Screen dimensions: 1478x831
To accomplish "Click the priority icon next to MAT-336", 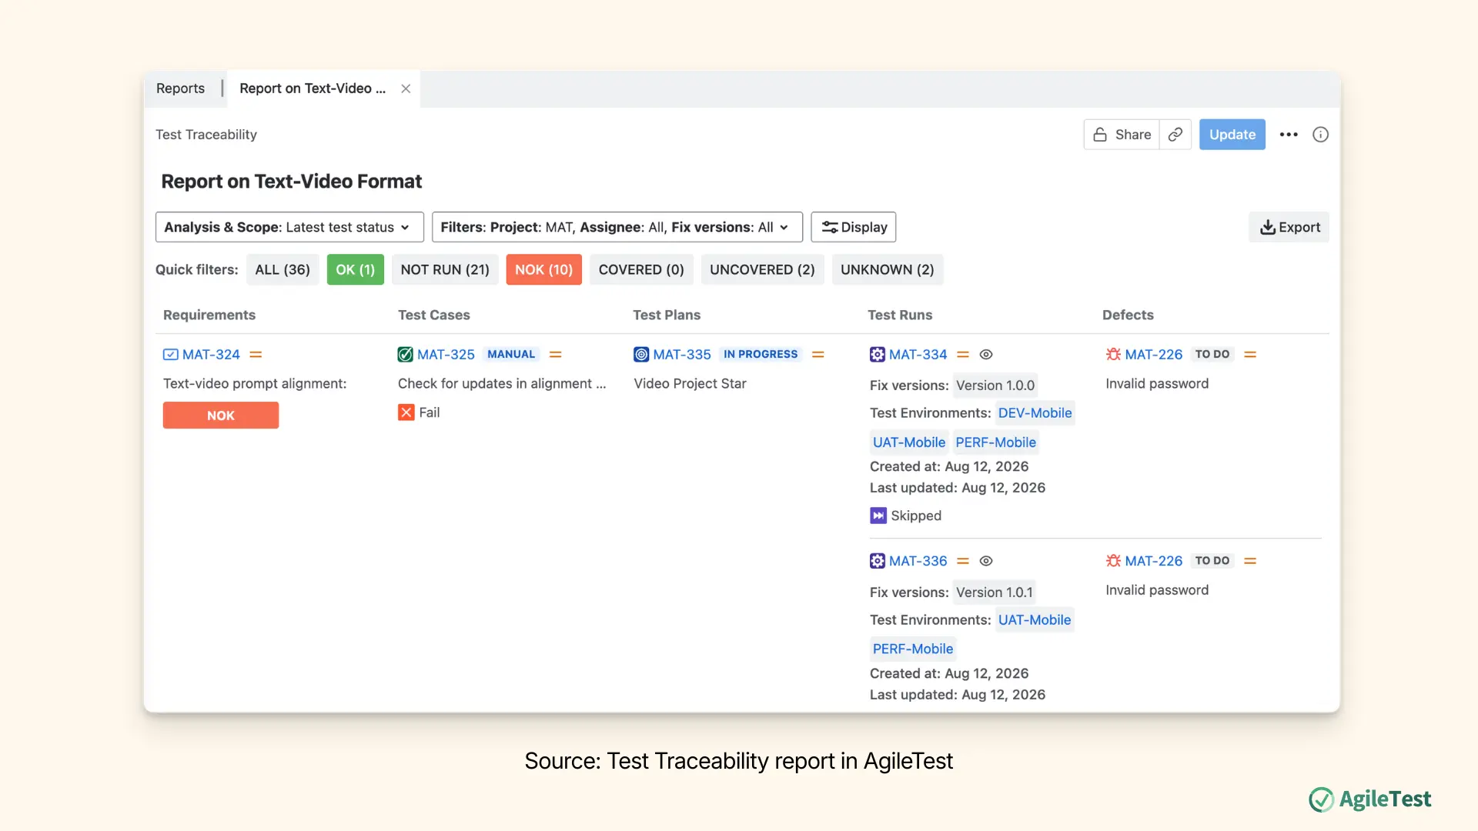I will (963, 561).
